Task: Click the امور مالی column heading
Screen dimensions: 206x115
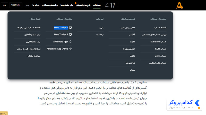Action: pos(100,19)
